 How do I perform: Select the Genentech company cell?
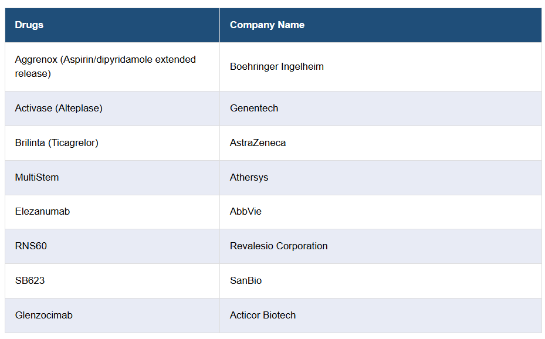coord(254,108)
